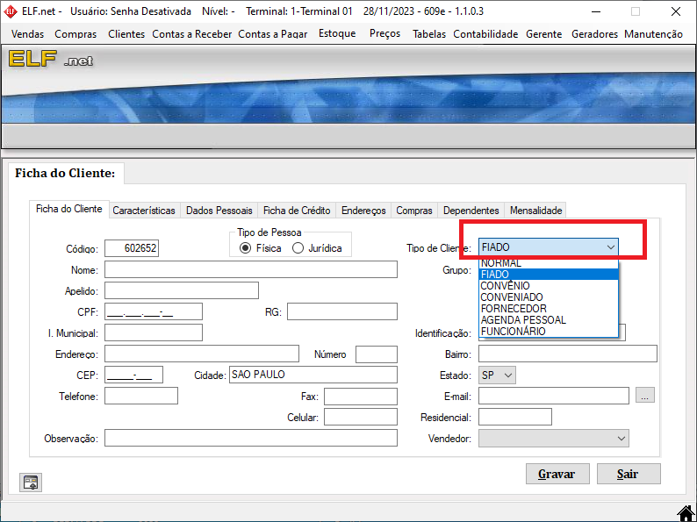Select the Jurídica radio button
Screen dimensions: 697x522
point(298,248)
